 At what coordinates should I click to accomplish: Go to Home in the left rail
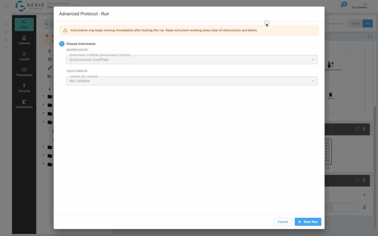6,24
